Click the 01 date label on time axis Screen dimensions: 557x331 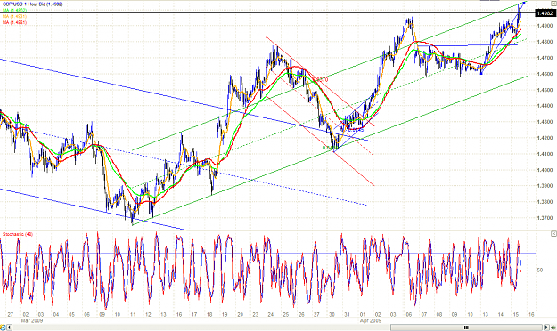coord(363,314)
